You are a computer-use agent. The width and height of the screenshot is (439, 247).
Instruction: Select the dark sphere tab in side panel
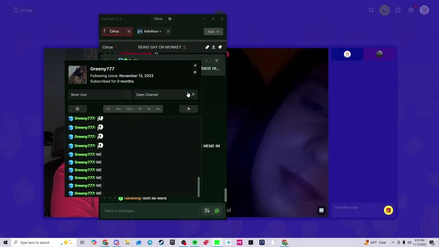coord(379,54)
